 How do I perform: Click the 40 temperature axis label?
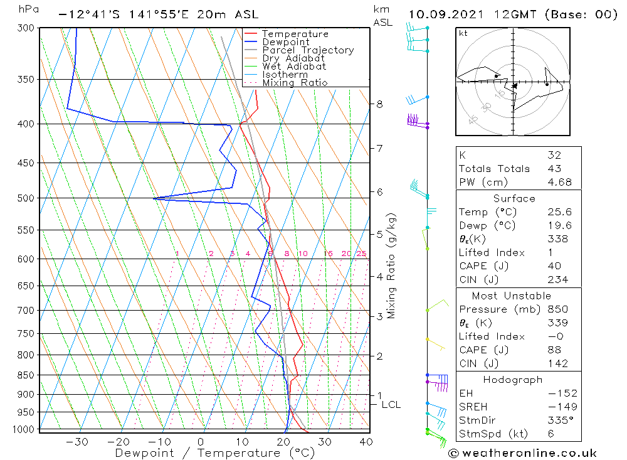point(366,442)
